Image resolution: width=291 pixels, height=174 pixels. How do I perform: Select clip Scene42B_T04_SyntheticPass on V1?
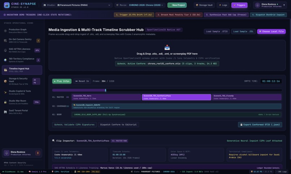point(177,97)
